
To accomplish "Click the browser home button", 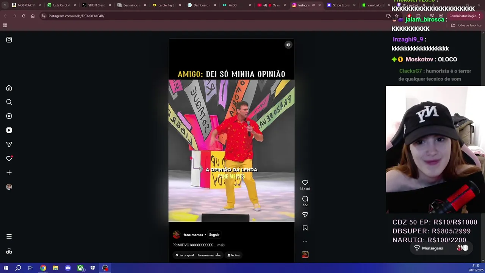I will tap(33, 16).
